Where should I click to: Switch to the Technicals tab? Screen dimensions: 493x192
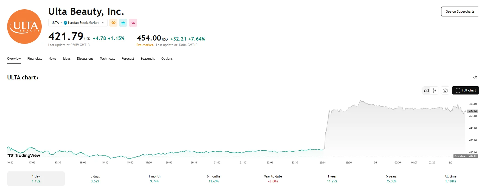(107, 59)
